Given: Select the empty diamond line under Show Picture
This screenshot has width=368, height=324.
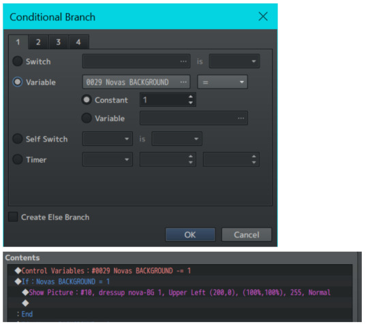Looking at the screenshot, I should pos(180,303).
